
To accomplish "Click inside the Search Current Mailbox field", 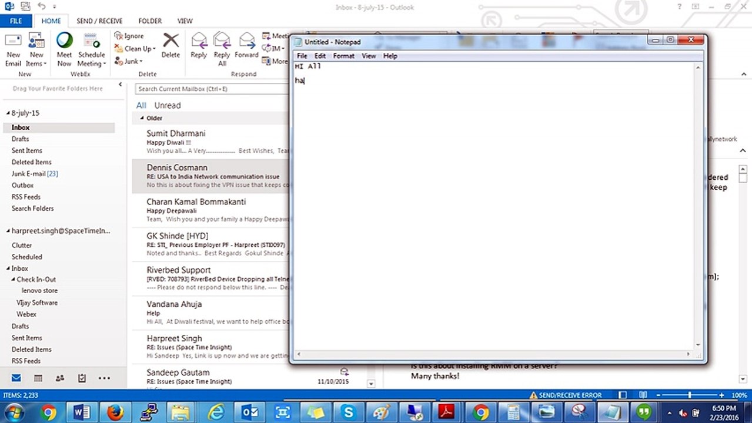I will click(212, 89).
